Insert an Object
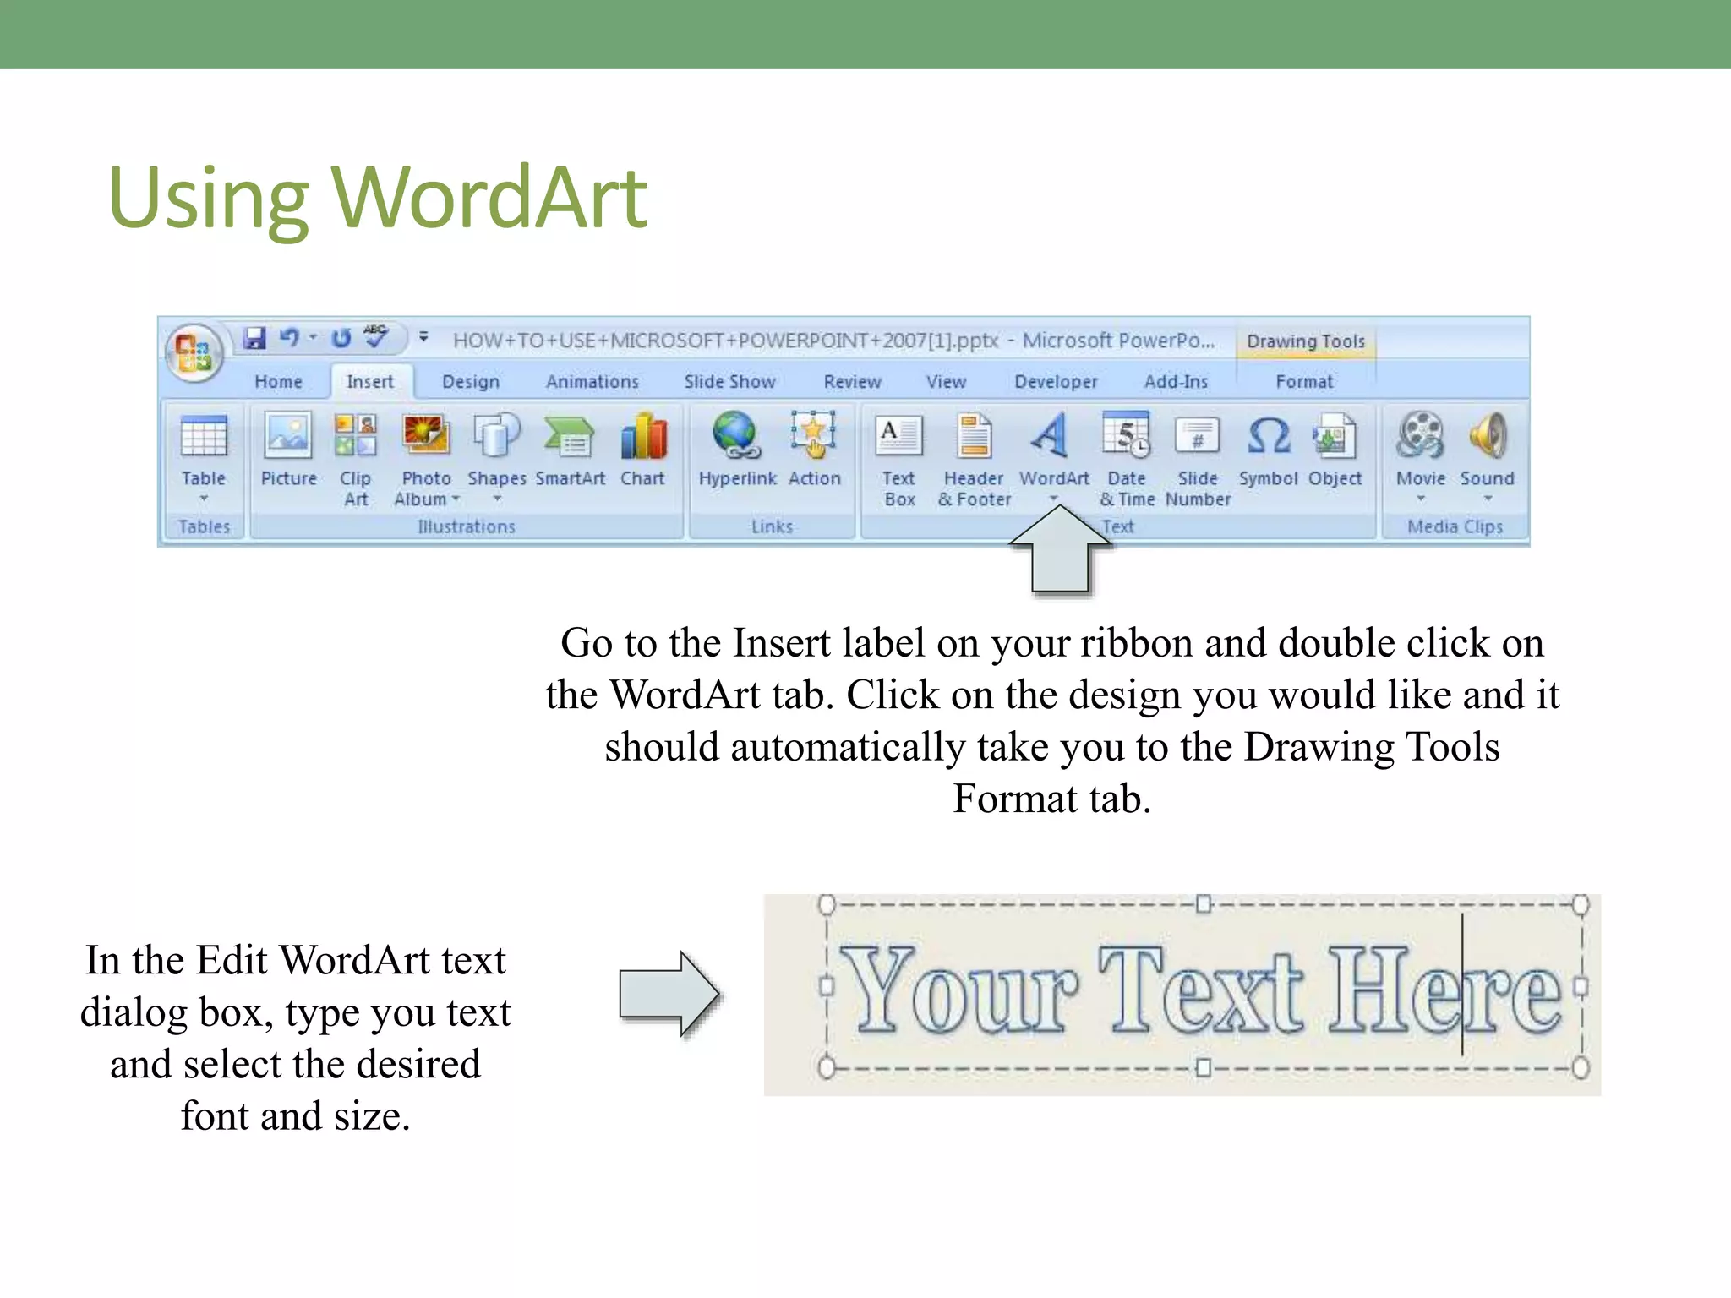 click(1335, 450)
